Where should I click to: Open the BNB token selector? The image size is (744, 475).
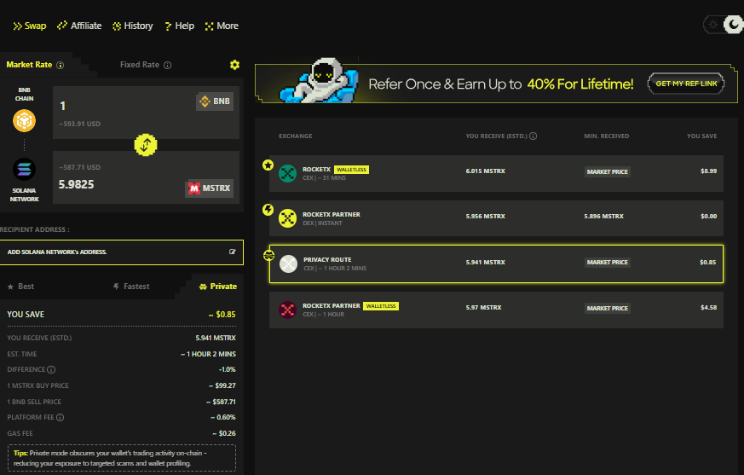(x=215, y=101)
